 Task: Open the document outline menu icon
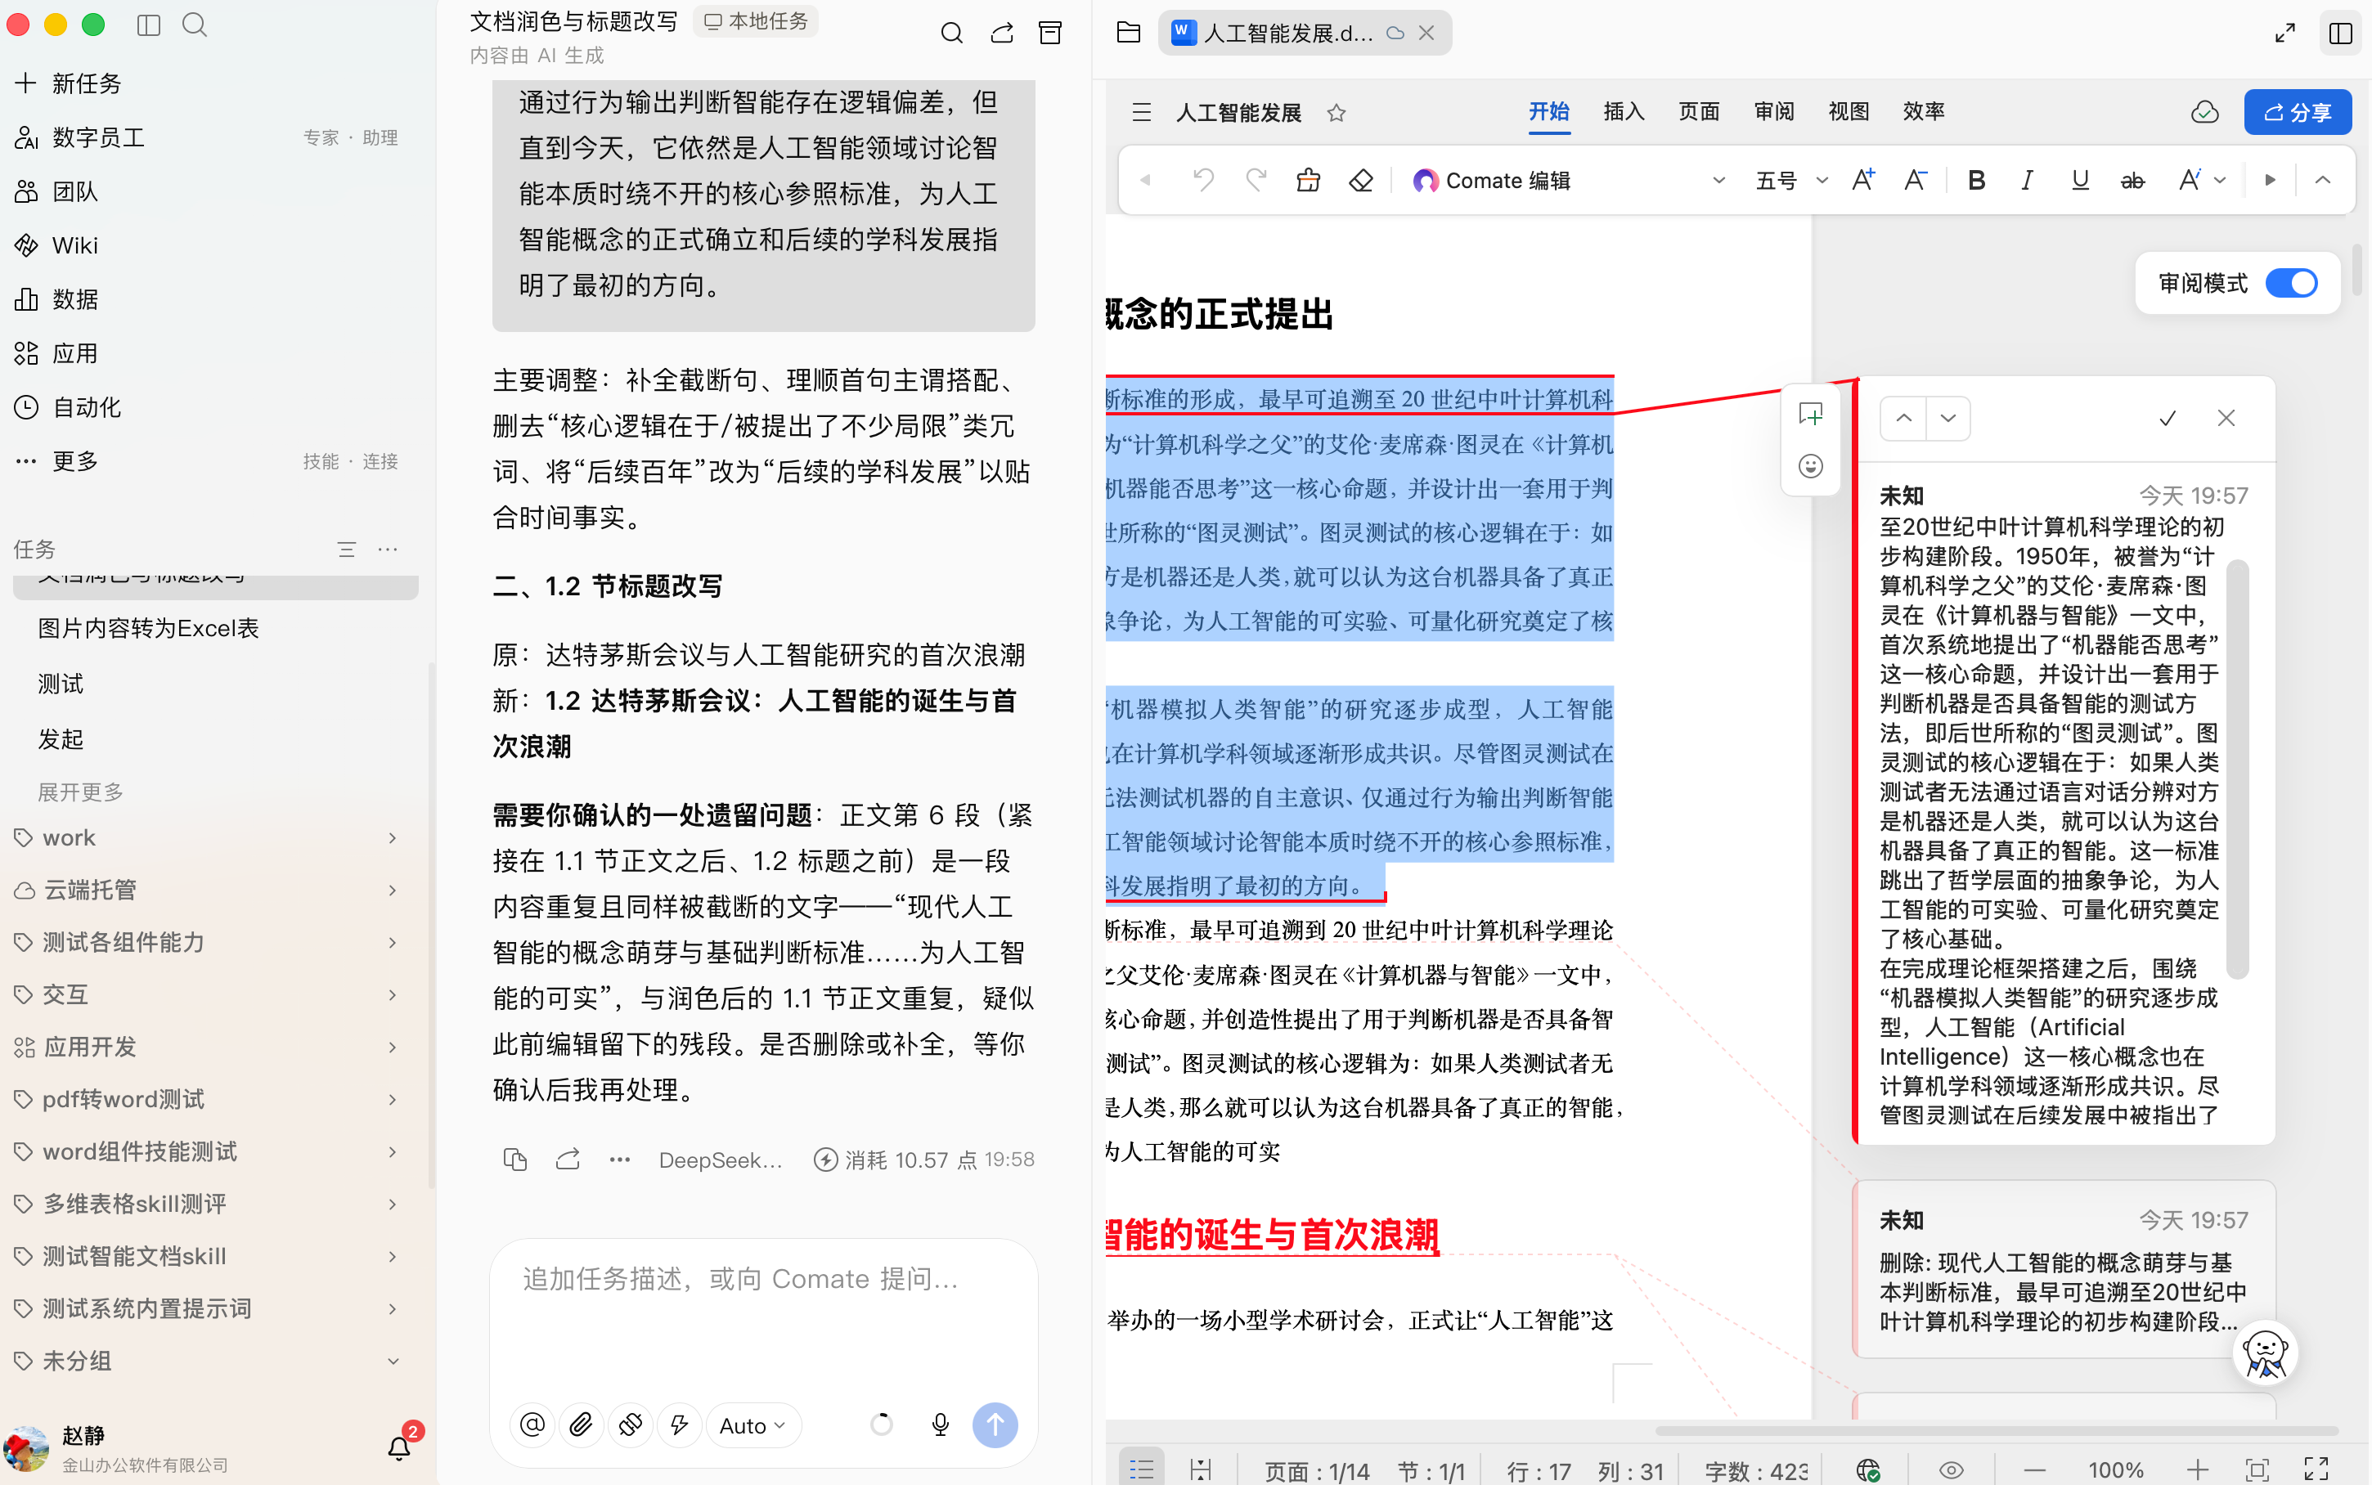click(1141, 113)
